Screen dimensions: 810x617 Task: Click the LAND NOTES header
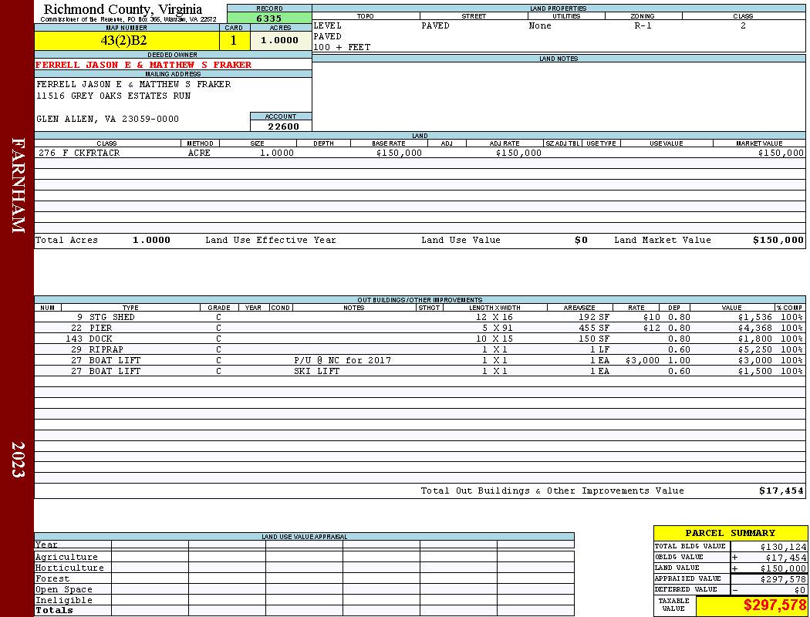tap(559, 59)
